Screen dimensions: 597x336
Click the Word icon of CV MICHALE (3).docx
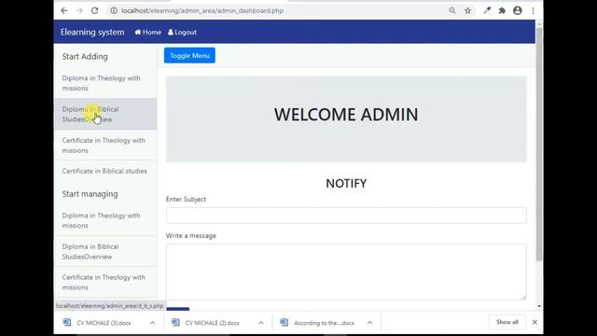pos(67,322)
